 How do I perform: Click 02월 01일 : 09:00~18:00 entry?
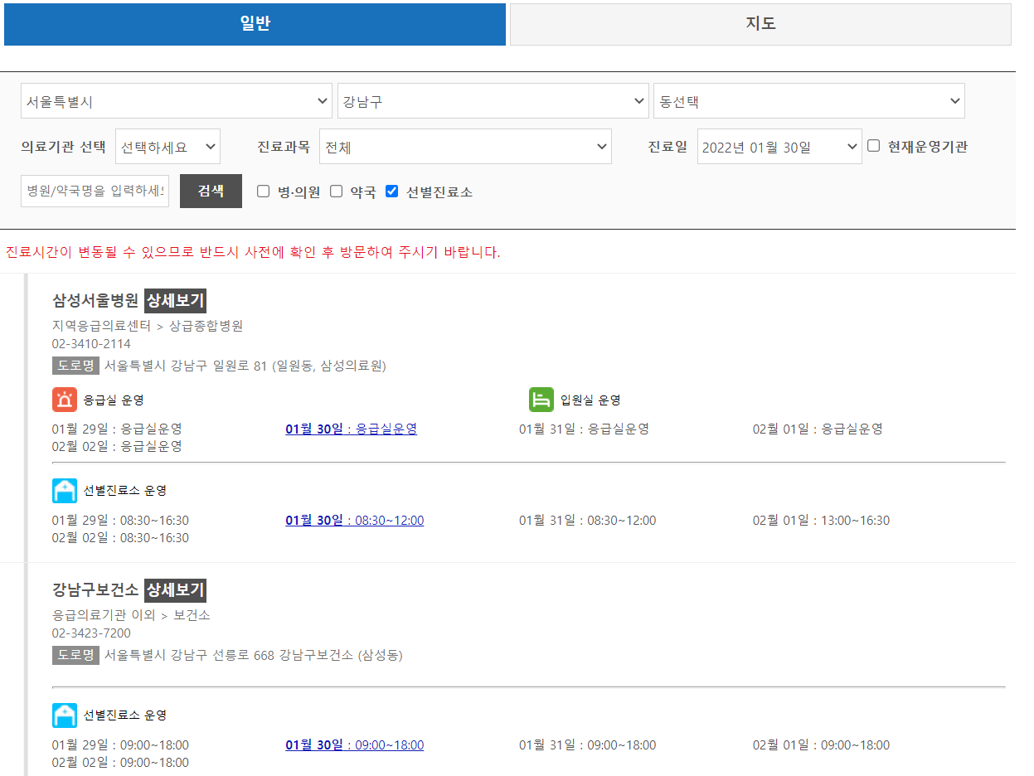point(821,745)
